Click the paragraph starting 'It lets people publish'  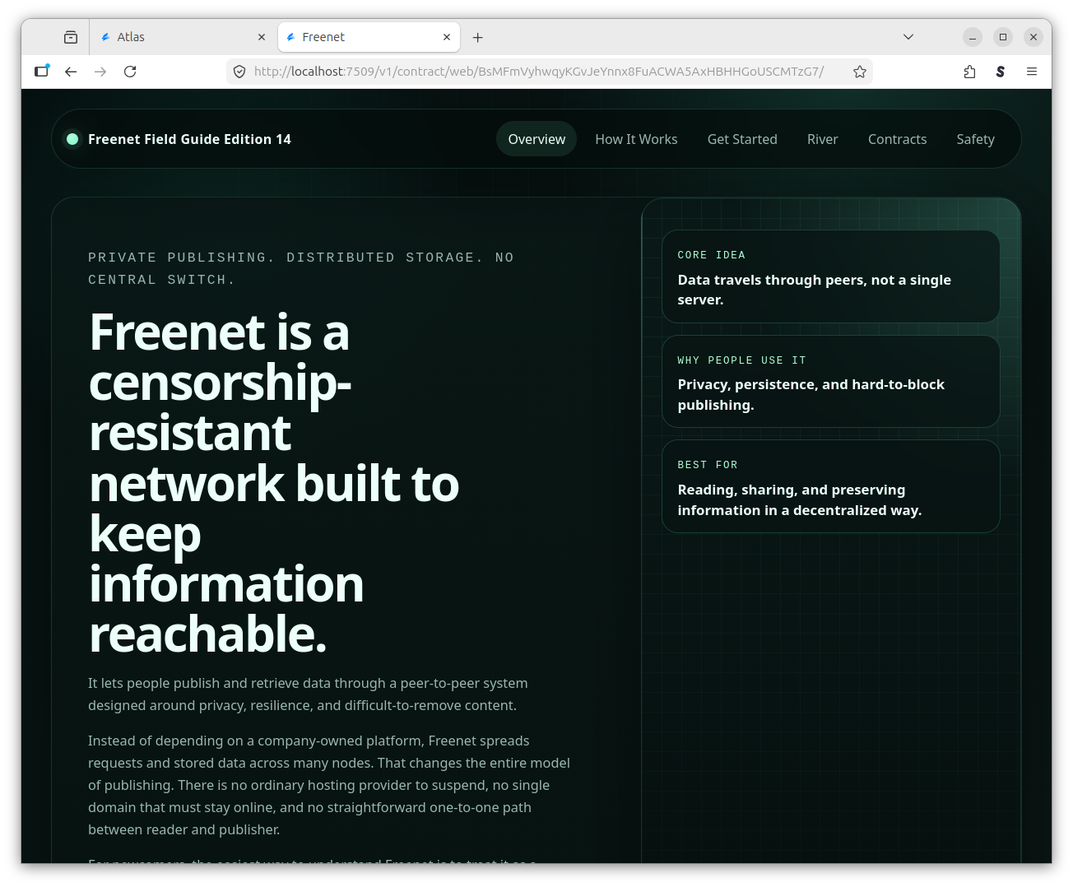pos(308,694)
